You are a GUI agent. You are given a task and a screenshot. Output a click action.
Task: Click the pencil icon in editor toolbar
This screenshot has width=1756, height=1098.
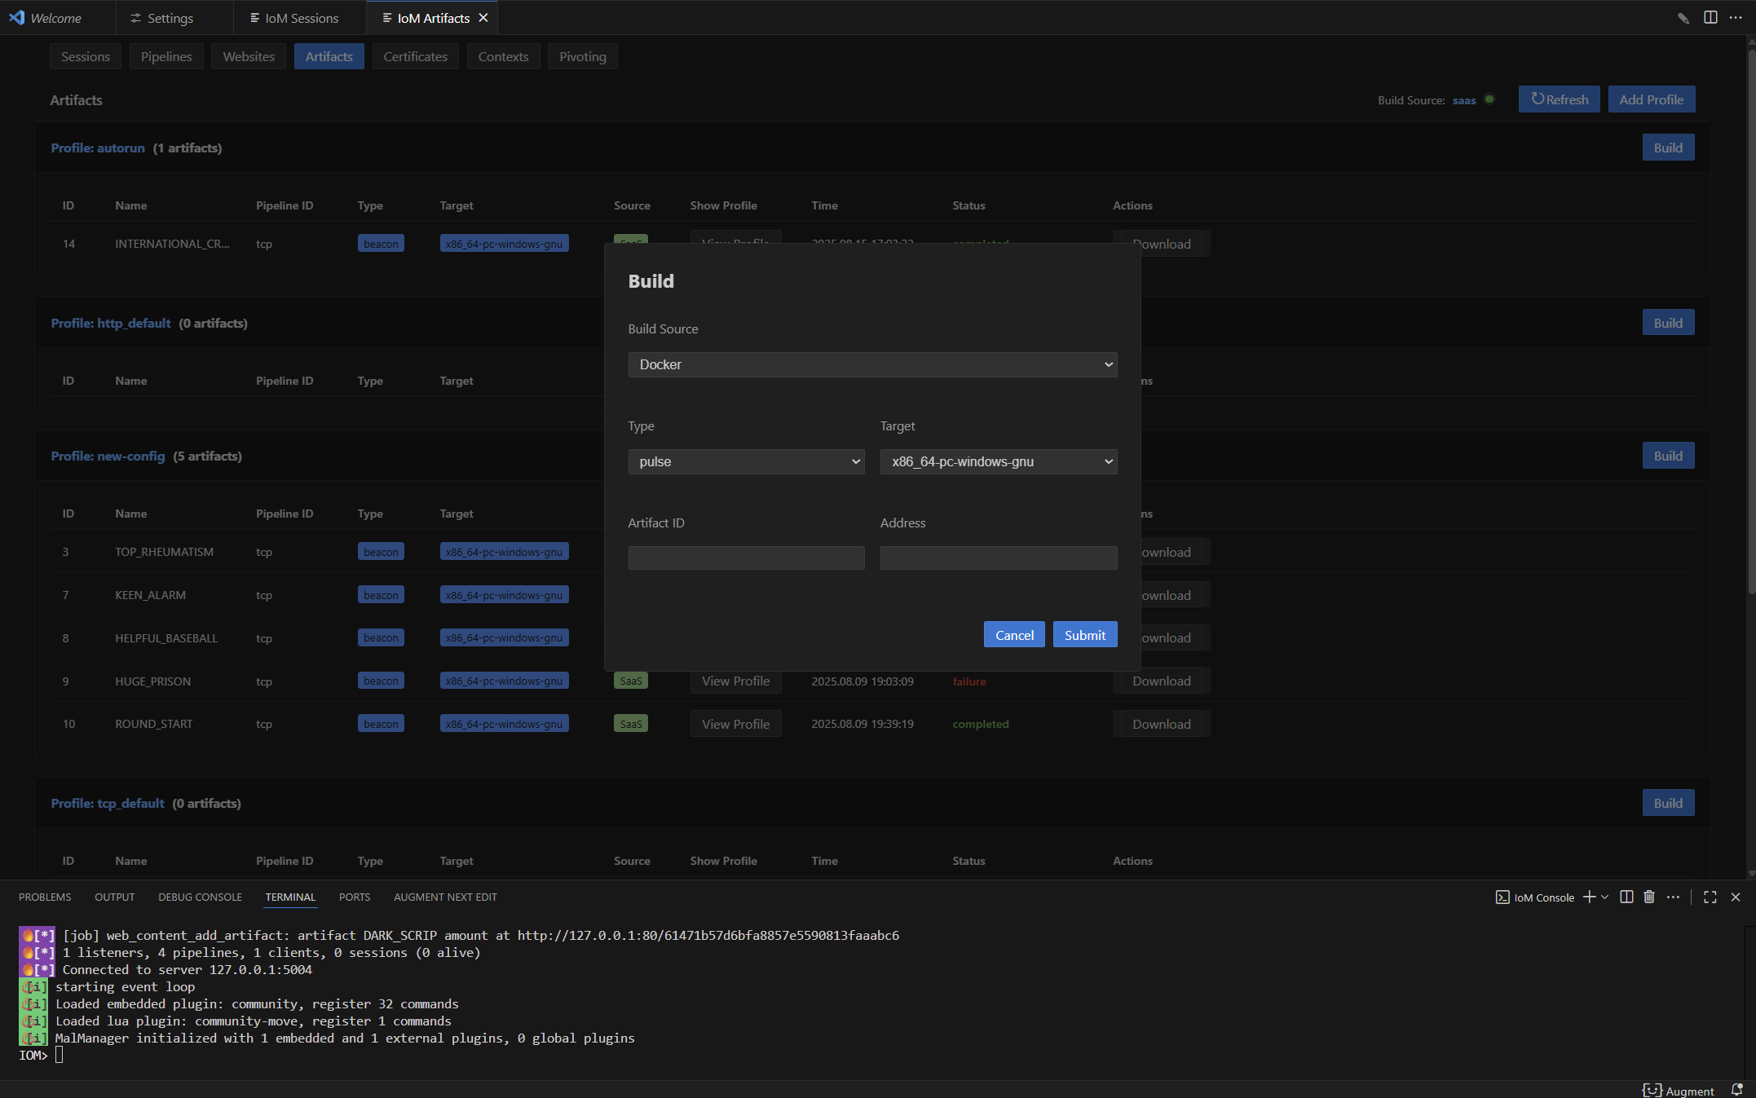pyautogui.click(x=1683, y=18)
